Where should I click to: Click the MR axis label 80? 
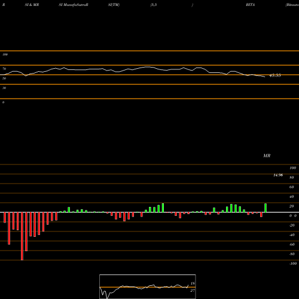pyautogui.click(x=292, y=178)
